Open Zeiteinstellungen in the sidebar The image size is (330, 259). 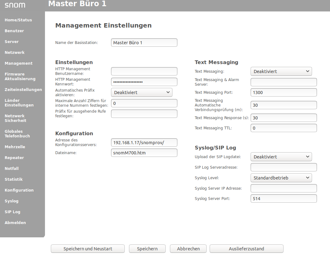pos(23,90)
